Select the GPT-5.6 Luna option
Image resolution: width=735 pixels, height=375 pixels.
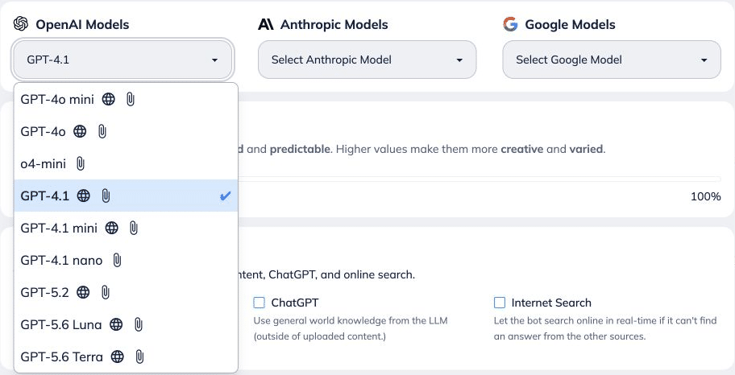click(126, 324)
